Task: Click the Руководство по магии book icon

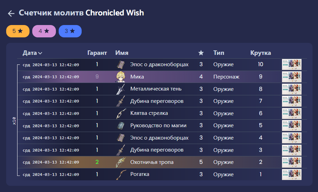Action: [121, 125]
